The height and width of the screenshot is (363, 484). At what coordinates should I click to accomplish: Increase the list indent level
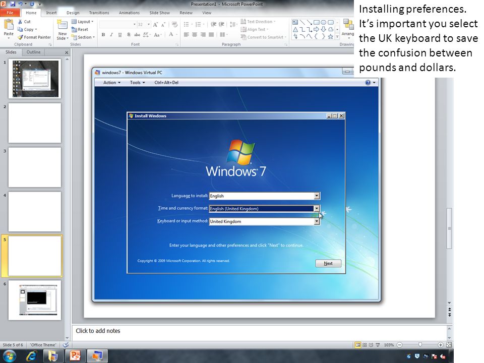[x=221, y=24]
